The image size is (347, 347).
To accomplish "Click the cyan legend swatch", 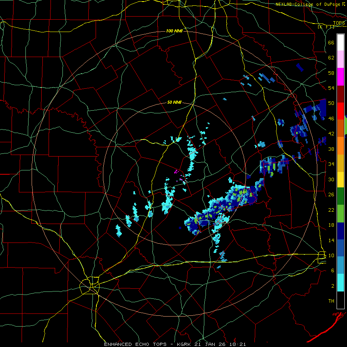I will pos(340,283).
